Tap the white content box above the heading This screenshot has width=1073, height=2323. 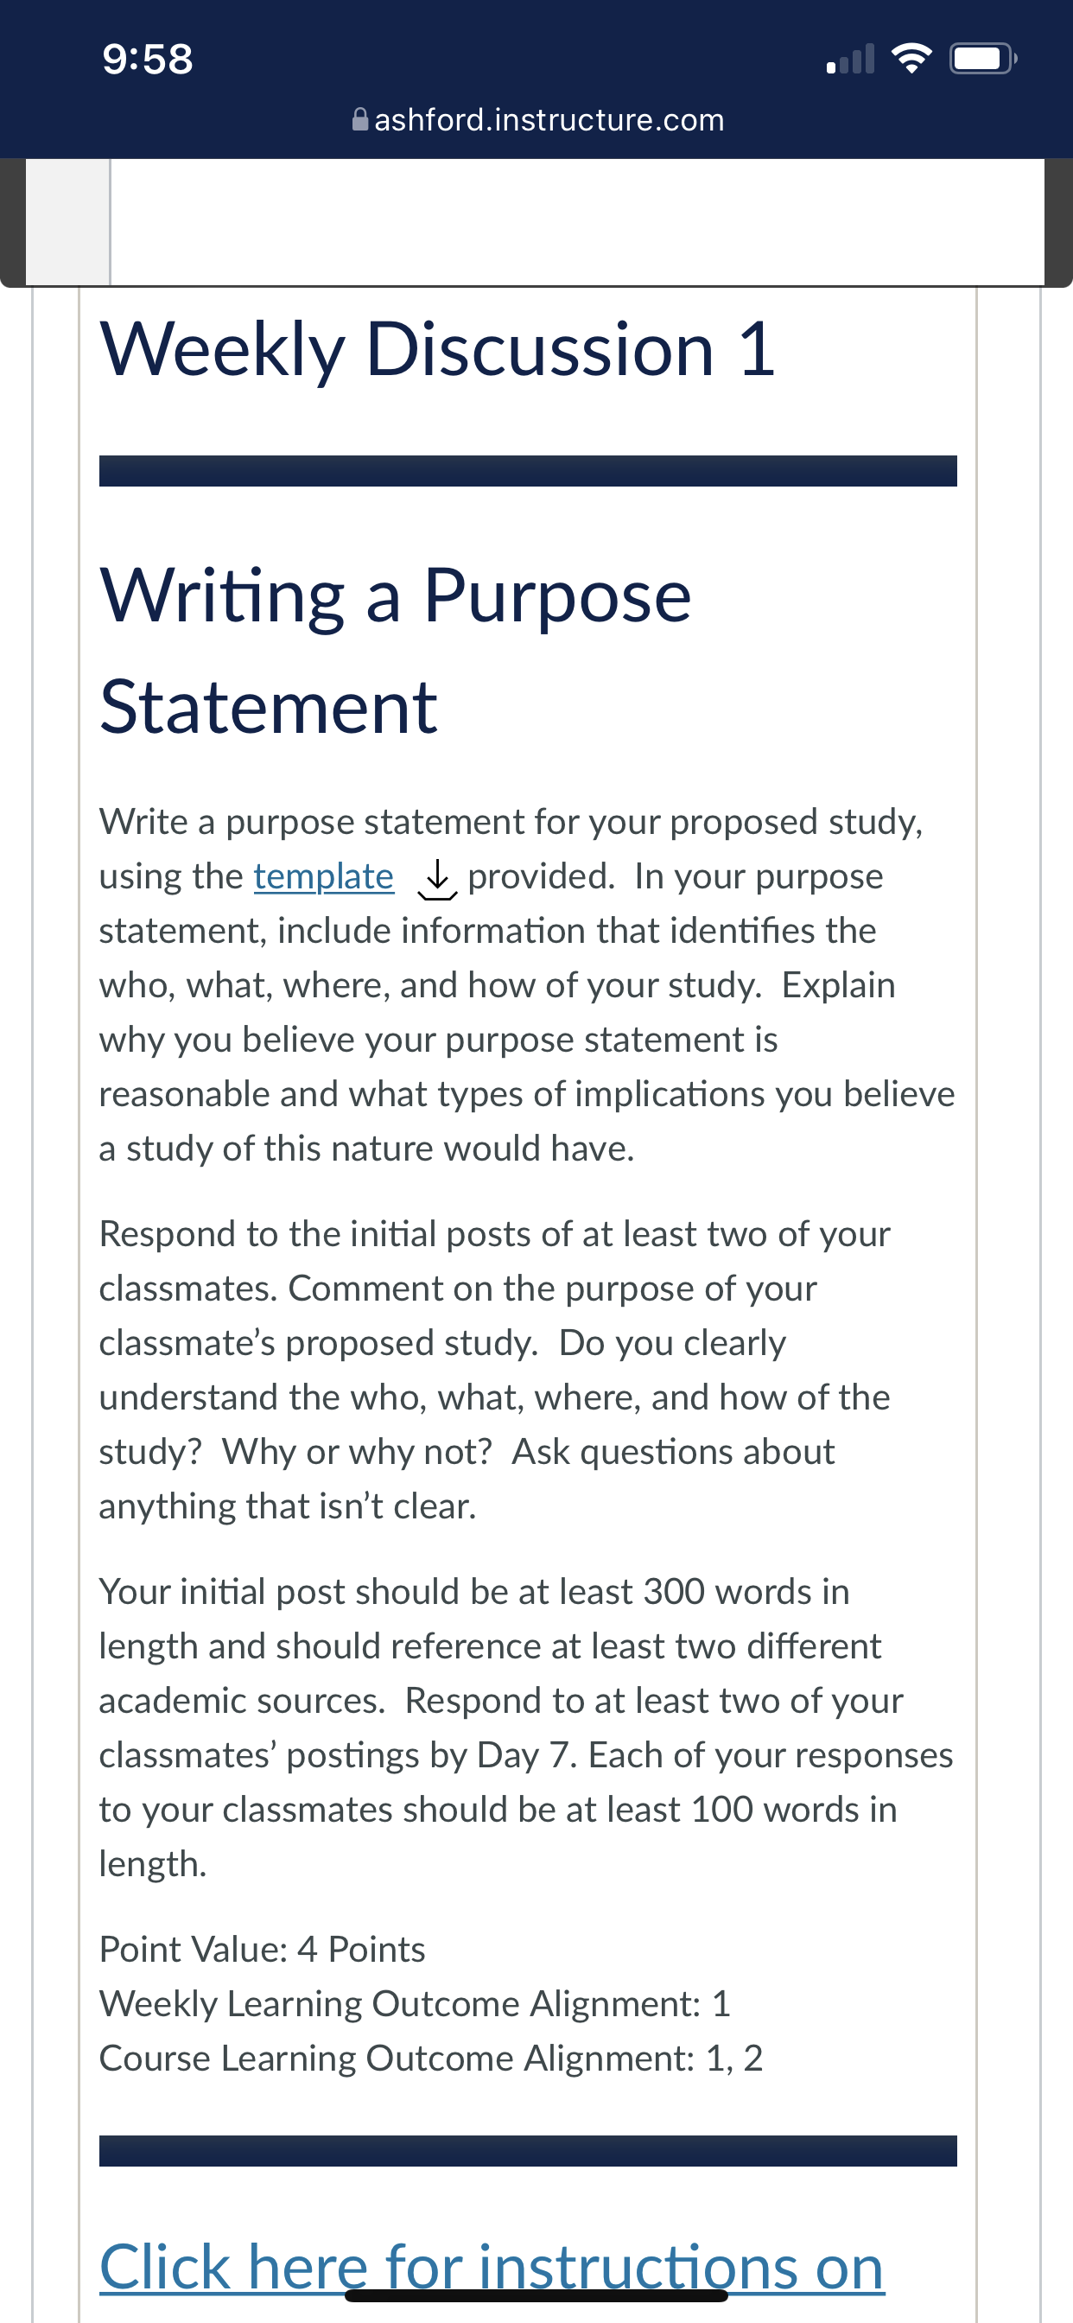[x=577, y=222]
